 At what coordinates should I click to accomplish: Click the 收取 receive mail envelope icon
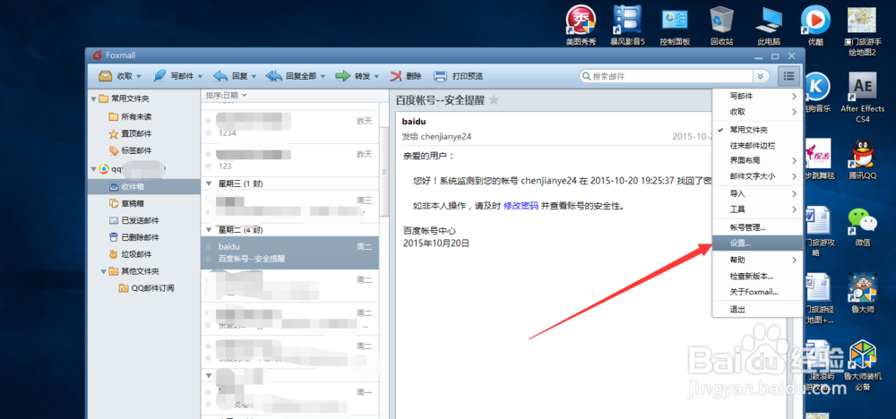[105, 76]
